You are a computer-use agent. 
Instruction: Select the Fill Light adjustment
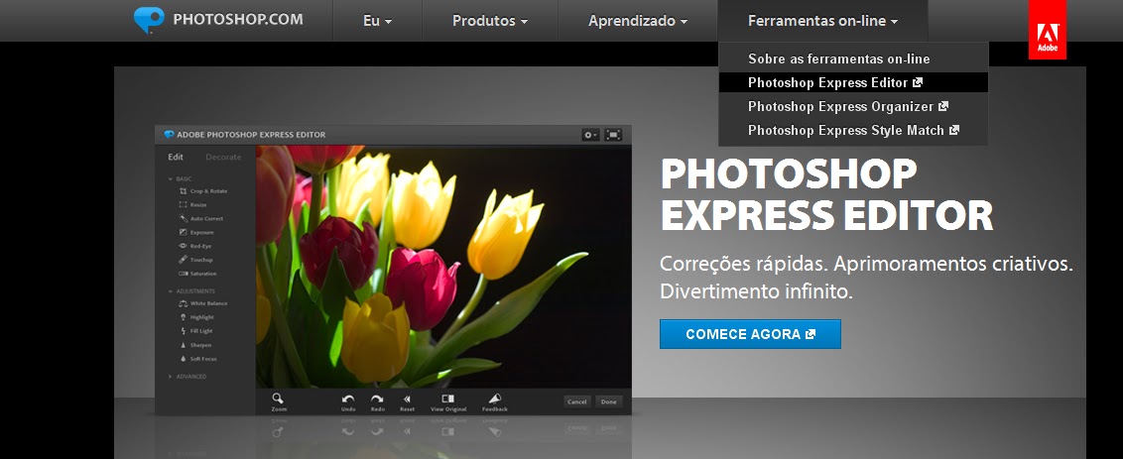point(195,331)
